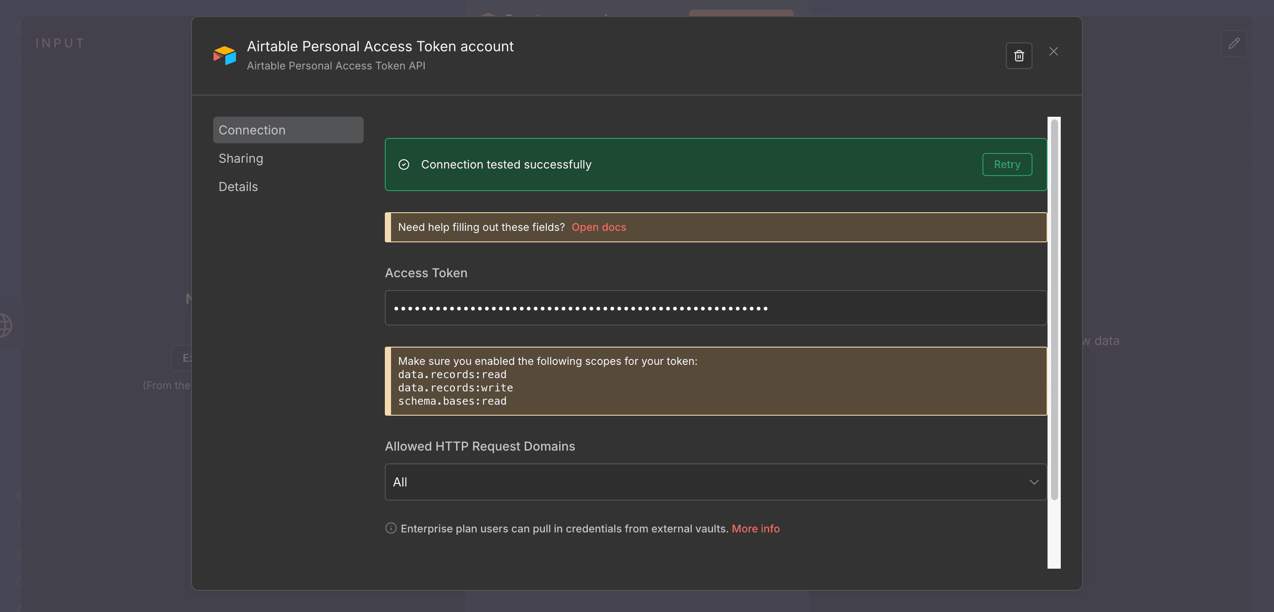Click the Airtable logo icon
This screenshot has height=612, width=1274.
coord(225,55)
